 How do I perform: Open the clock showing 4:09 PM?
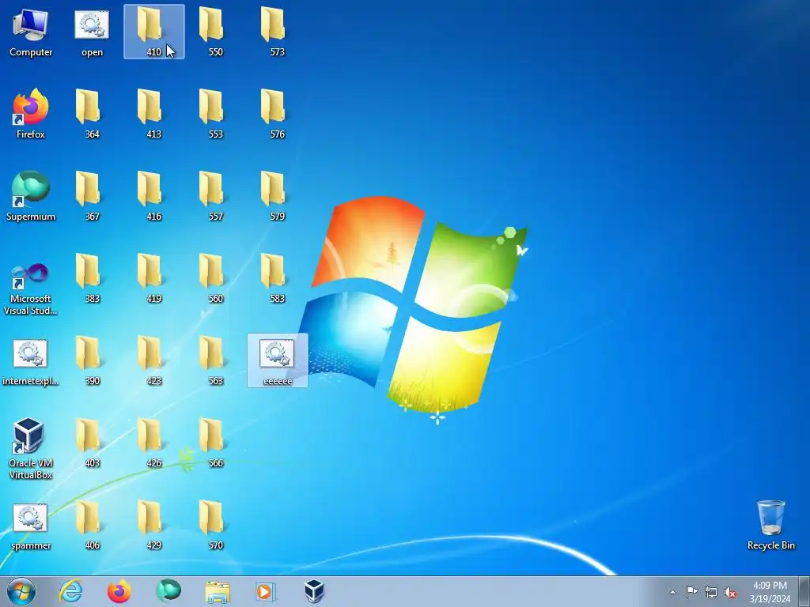770,592
